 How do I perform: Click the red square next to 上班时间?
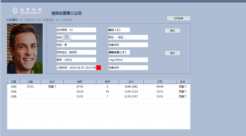click(x=99, y=67)
